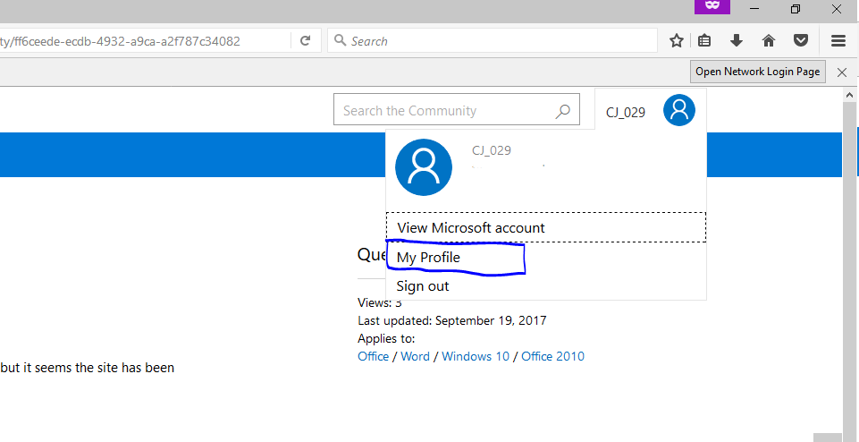
Task: Focus the browser Search box
Action: pos(493,40)
